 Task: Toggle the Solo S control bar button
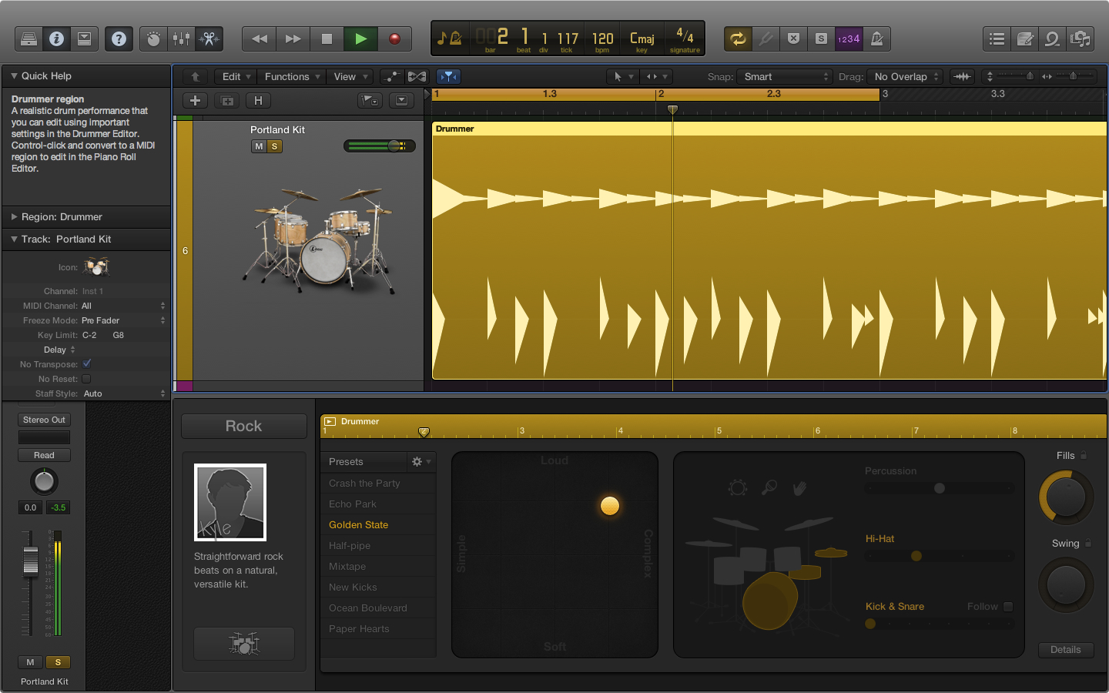tap(821, 38)
